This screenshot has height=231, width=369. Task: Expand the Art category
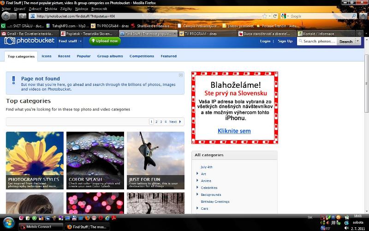coord(198,174)
